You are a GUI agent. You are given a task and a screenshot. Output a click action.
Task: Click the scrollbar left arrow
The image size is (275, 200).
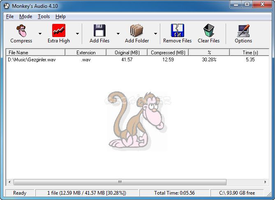(9, 182)
